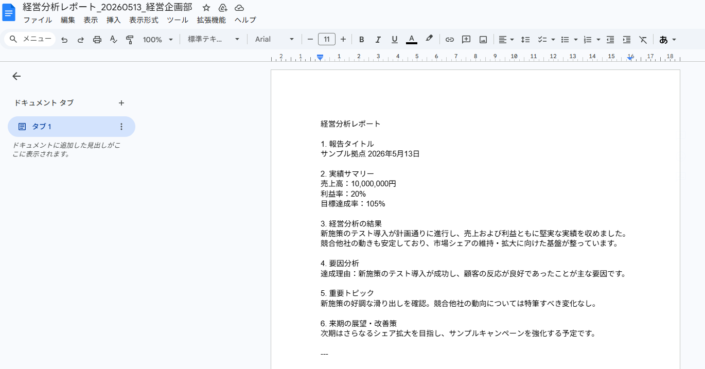Decrease the font size
The width and height of the screenshot is (705, 369).
[310, 39]
